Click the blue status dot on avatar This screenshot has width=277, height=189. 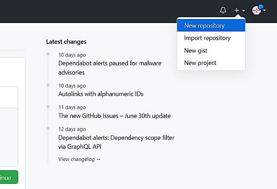click(x=261, y=7)
